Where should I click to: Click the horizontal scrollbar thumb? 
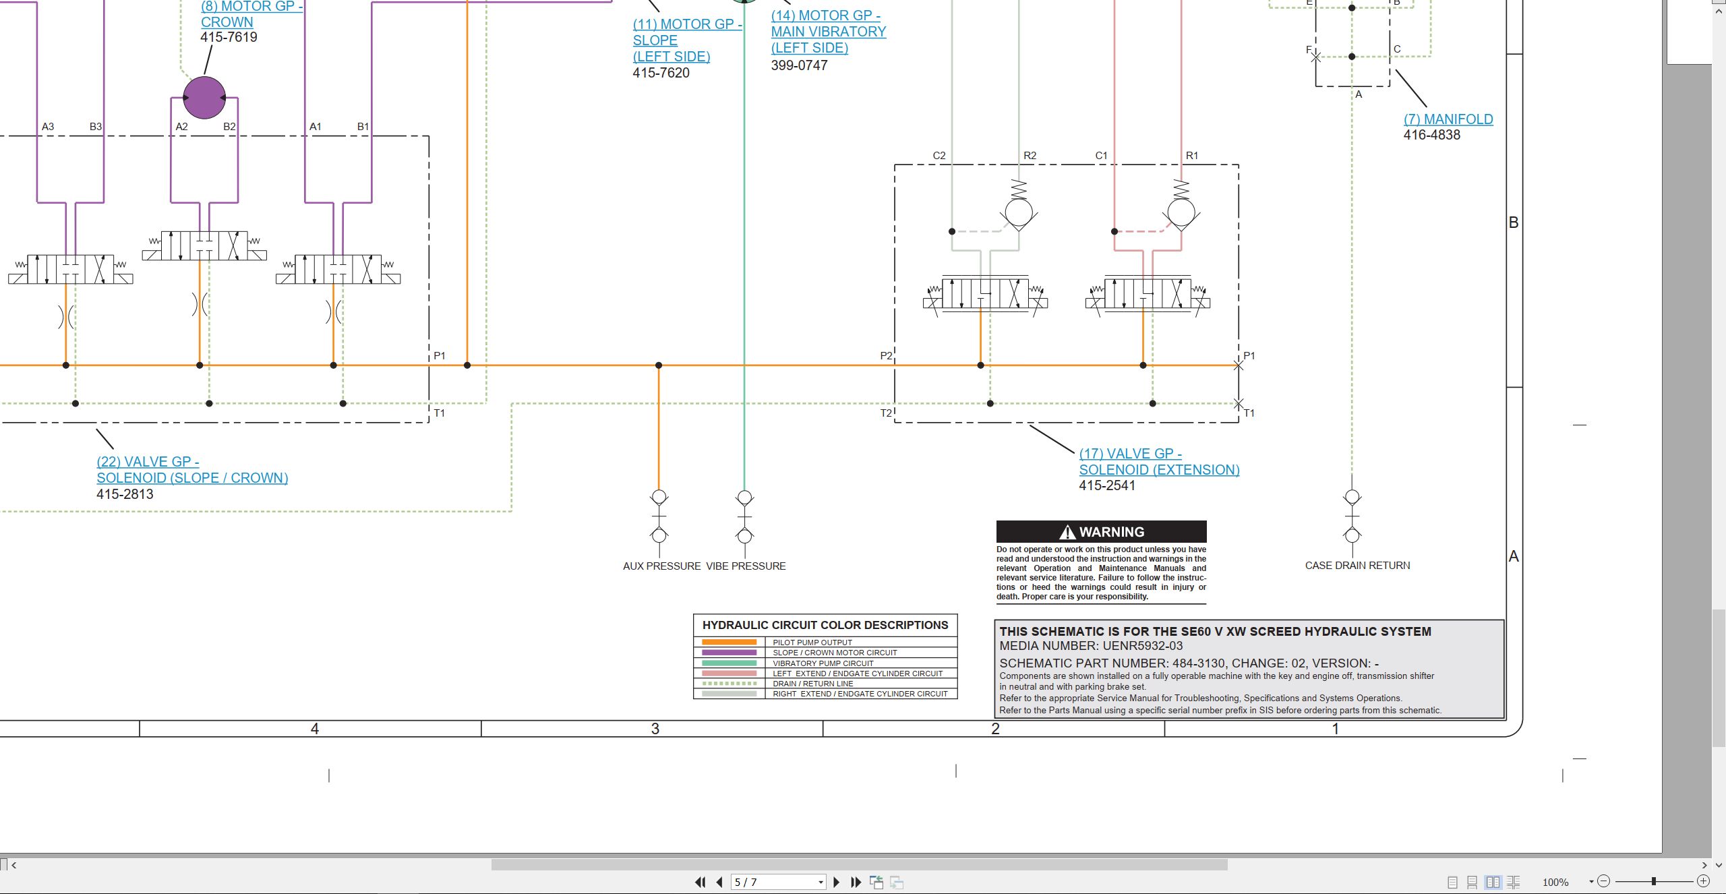(859, 864)
